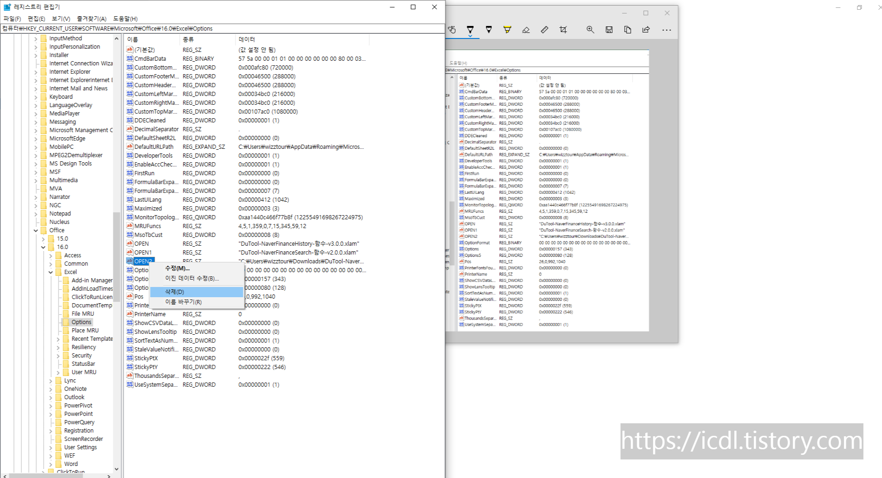Toggle the ruler tool in Snip & Sketch
The width and height of the screenshot is (882, 478).
(544, 30)
